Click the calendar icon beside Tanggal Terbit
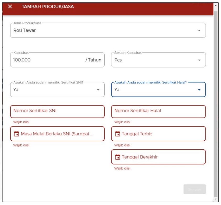The image size is (221, 205). (x=117, y=134)
